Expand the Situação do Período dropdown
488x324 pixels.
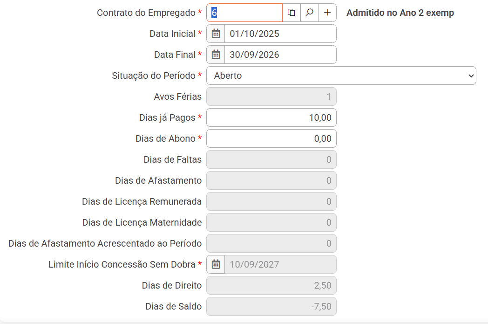point(341,76)
